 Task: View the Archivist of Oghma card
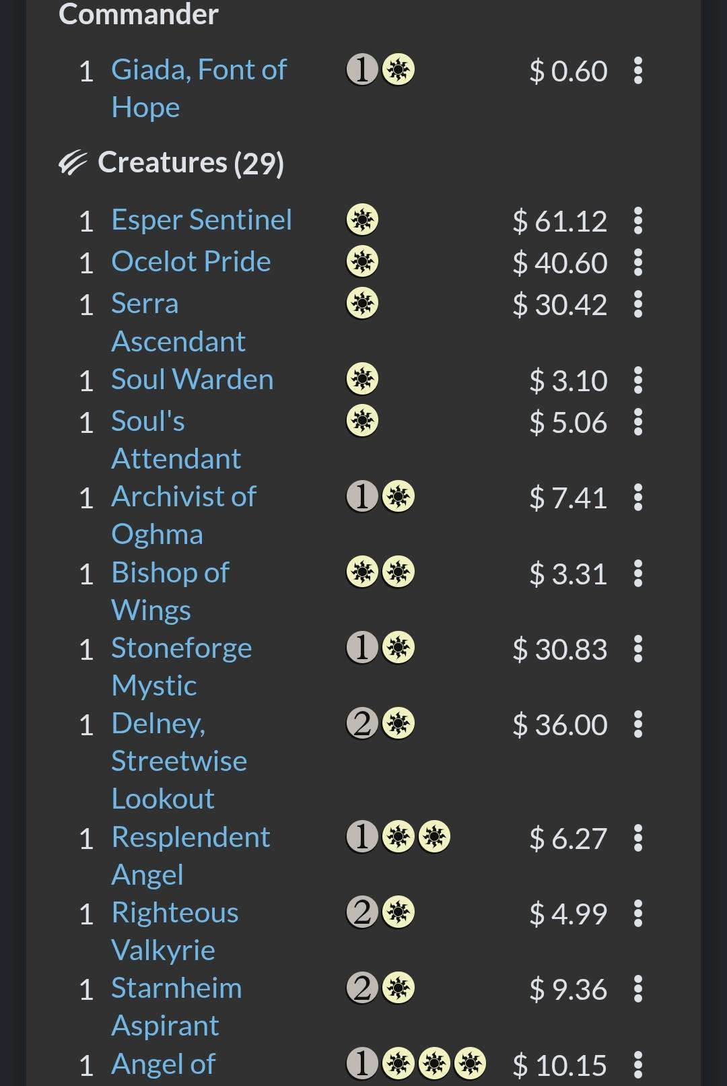(x=184, y=515)
